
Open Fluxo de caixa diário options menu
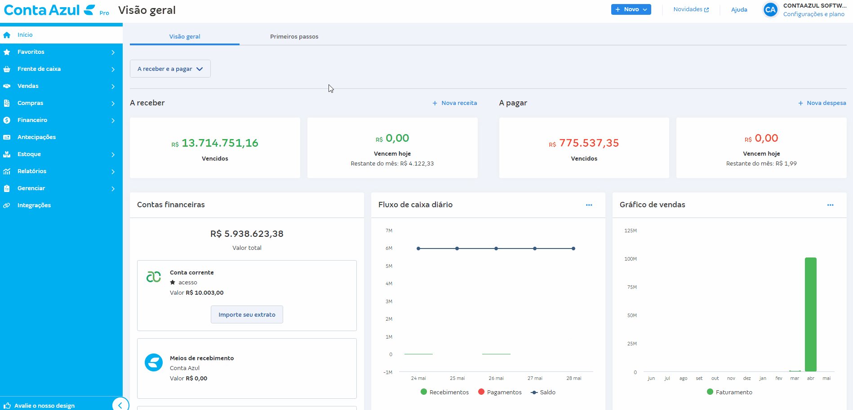click(x=589, y=205)
